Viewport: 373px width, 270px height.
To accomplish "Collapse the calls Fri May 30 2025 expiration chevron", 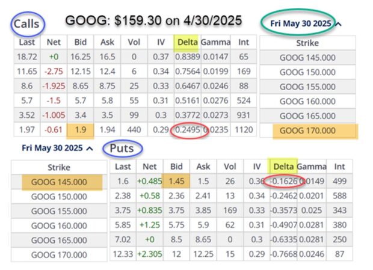I will point(338,23).
